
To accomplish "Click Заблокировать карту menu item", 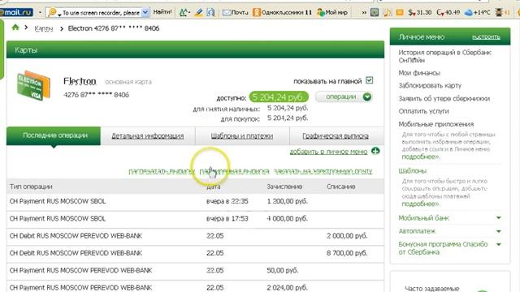I will point(430,85).
